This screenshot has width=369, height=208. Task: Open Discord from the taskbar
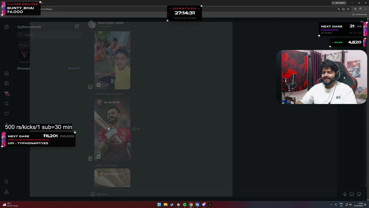tap(204, 205)
